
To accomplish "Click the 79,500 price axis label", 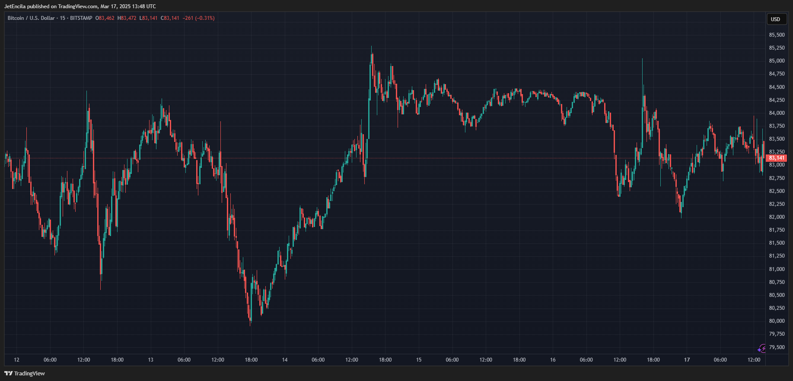I will (x=777, y=347).
